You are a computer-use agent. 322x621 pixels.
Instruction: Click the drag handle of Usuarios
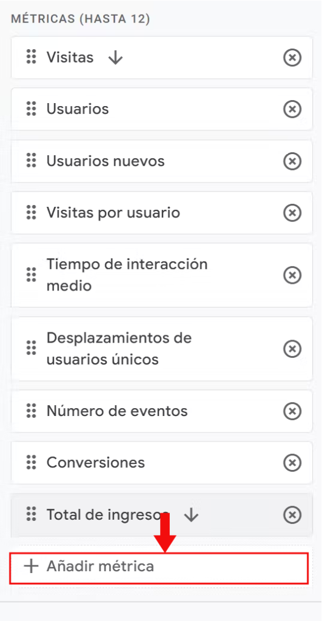click(32, 109)
